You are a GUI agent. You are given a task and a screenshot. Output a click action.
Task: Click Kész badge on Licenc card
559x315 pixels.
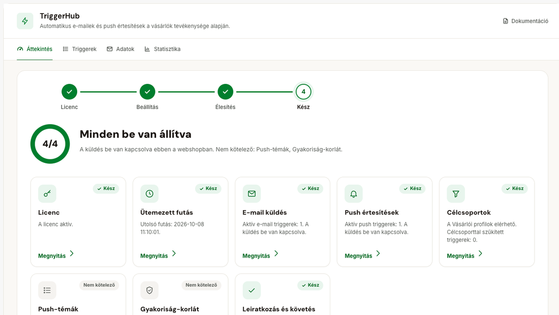pos(106,189)
